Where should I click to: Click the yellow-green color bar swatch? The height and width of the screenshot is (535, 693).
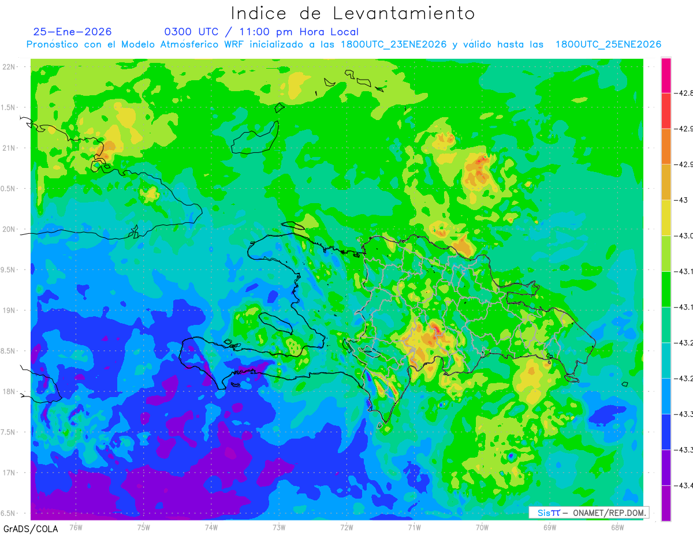(666, 253)
